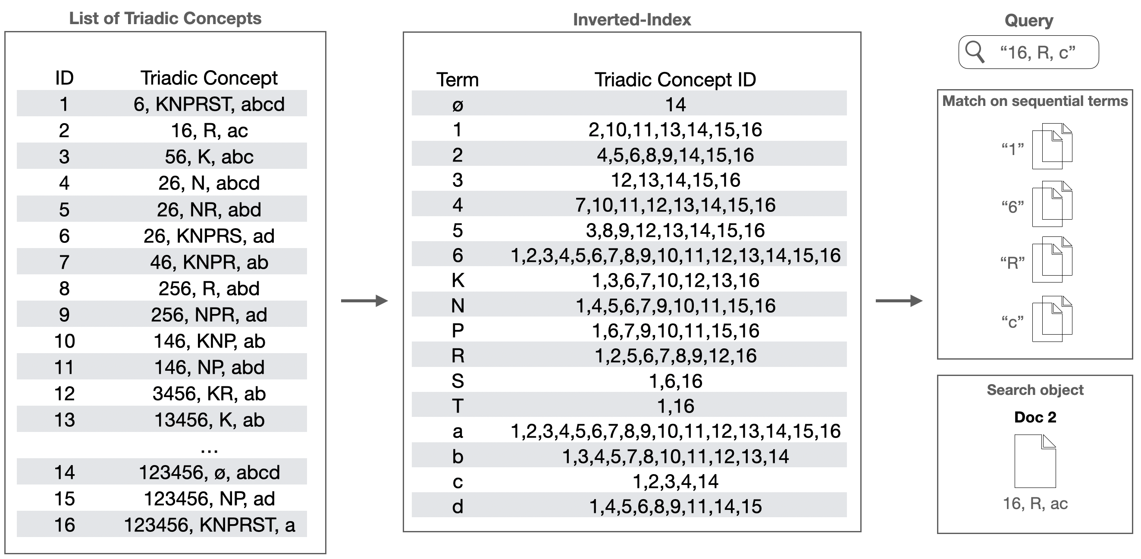The image size is (1141, 559).
Task: Select concept row "123456, KNPRST, a"
Action: (x=209, y=525)
